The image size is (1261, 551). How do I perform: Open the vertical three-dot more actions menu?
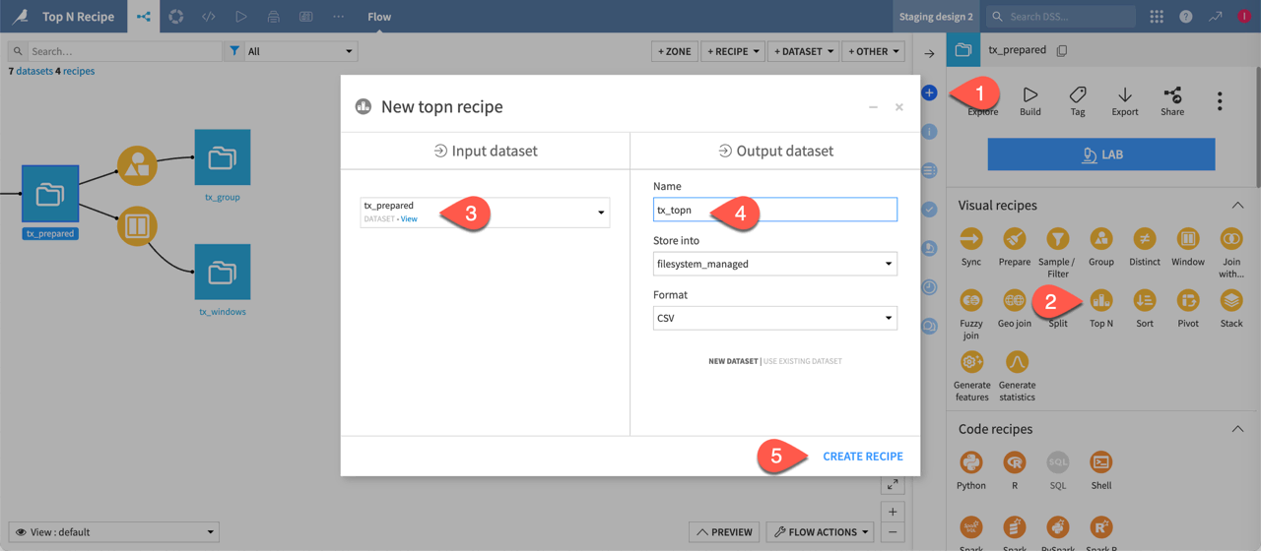click(x=1220, y=100)
